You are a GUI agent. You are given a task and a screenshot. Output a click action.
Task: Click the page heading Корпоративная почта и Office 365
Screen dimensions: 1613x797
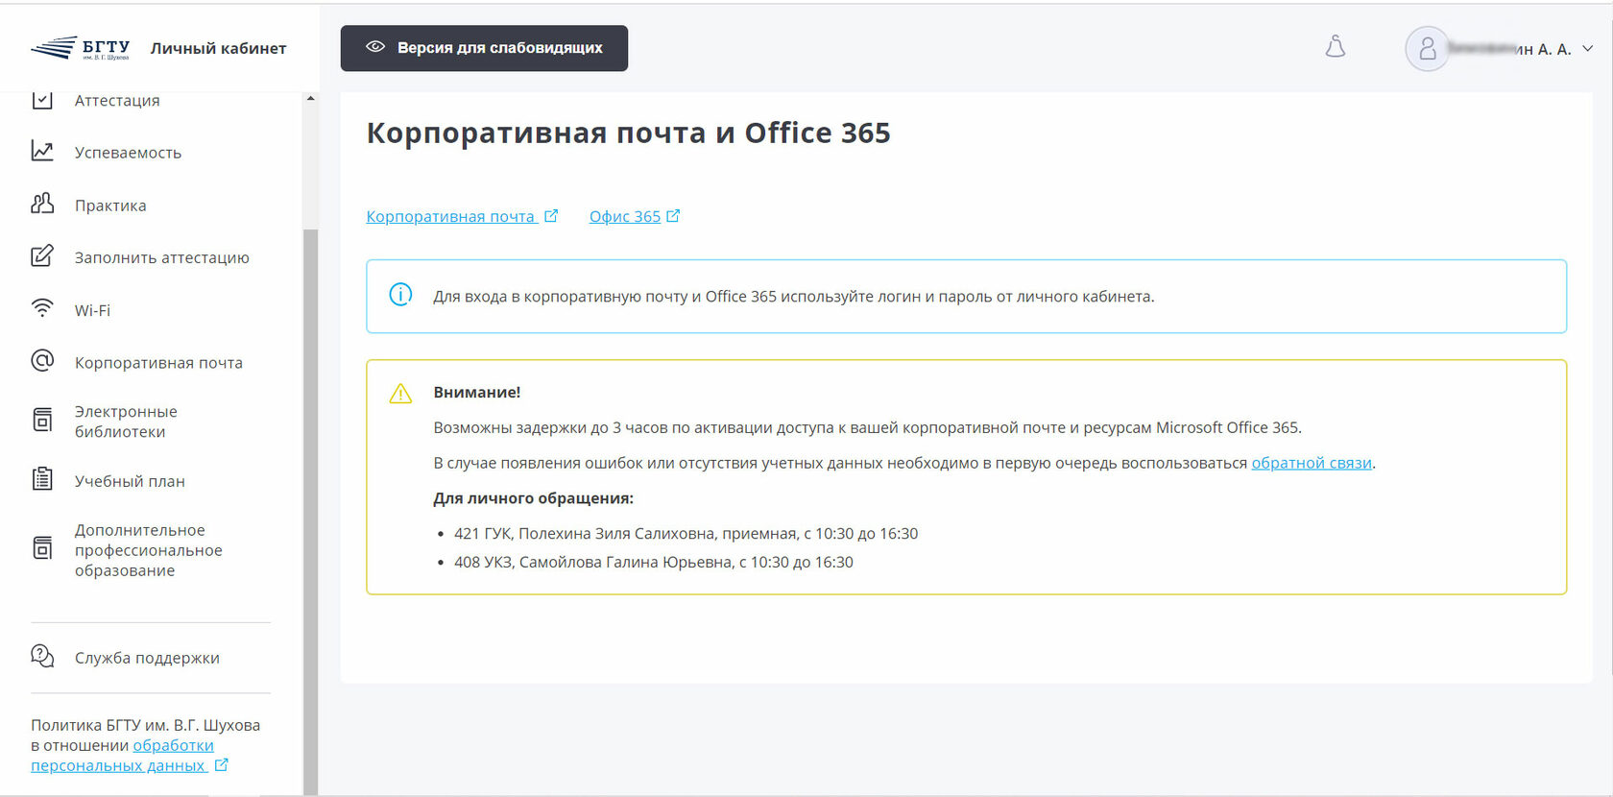click(629, 133)
